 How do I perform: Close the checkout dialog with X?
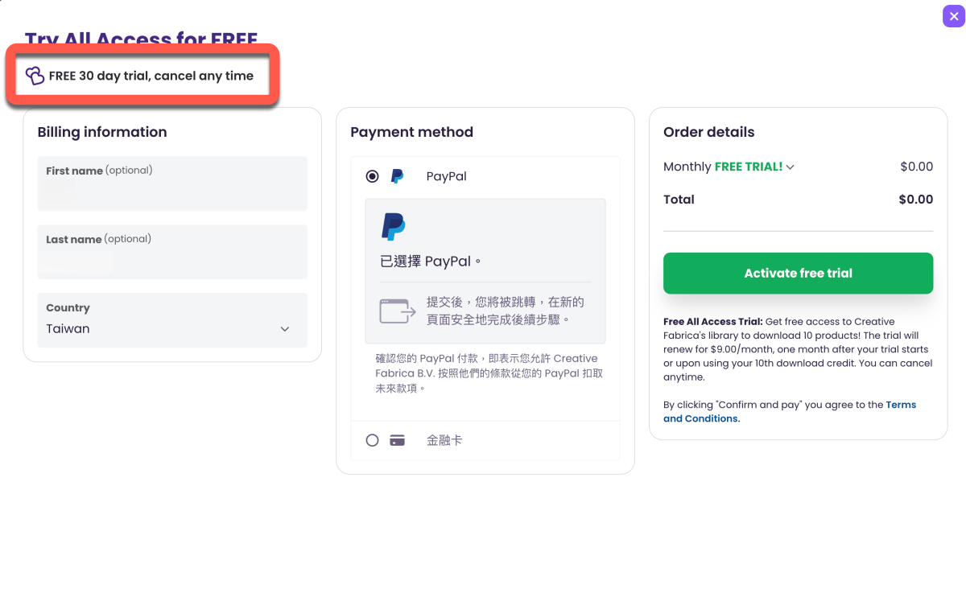[954, 16]
